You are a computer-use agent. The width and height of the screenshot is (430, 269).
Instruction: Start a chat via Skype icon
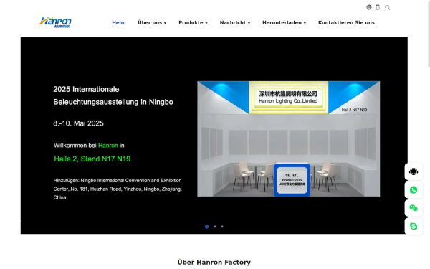coord(414,226)
